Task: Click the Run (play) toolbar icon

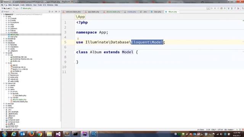Action: 212,8
